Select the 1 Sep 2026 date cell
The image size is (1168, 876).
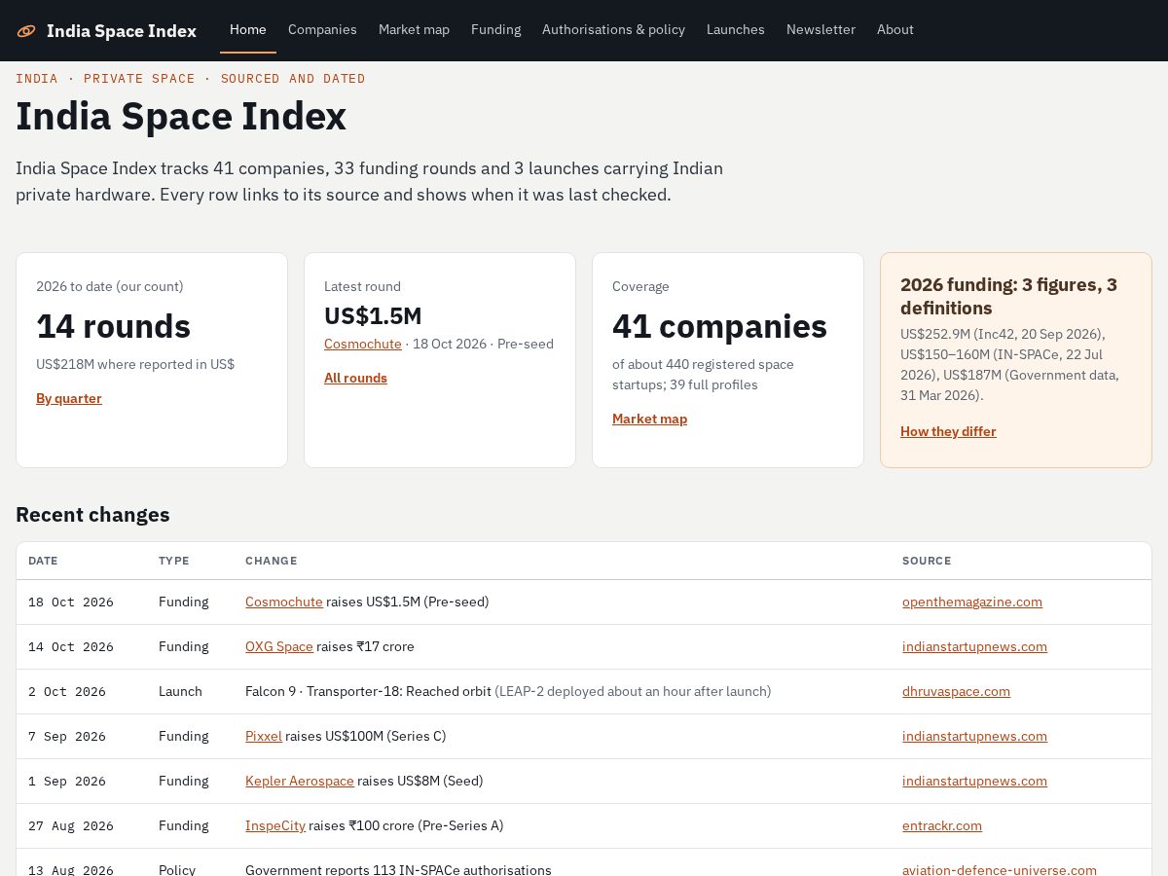pos(67,782)
